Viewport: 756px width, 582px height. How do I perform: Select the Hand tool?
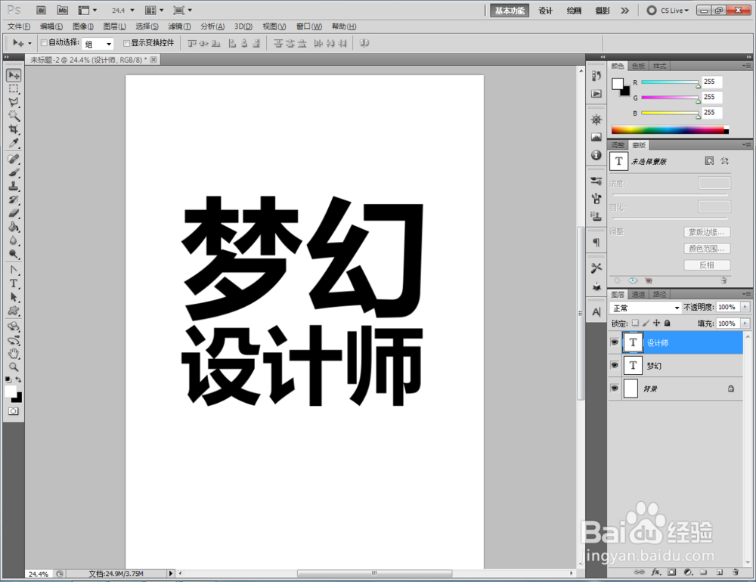pos(14,354)
